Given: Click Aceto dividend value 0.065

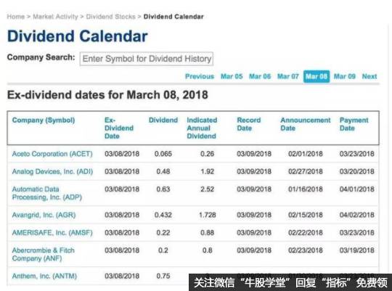Looking at the screenshot, I should coord(163,154).
